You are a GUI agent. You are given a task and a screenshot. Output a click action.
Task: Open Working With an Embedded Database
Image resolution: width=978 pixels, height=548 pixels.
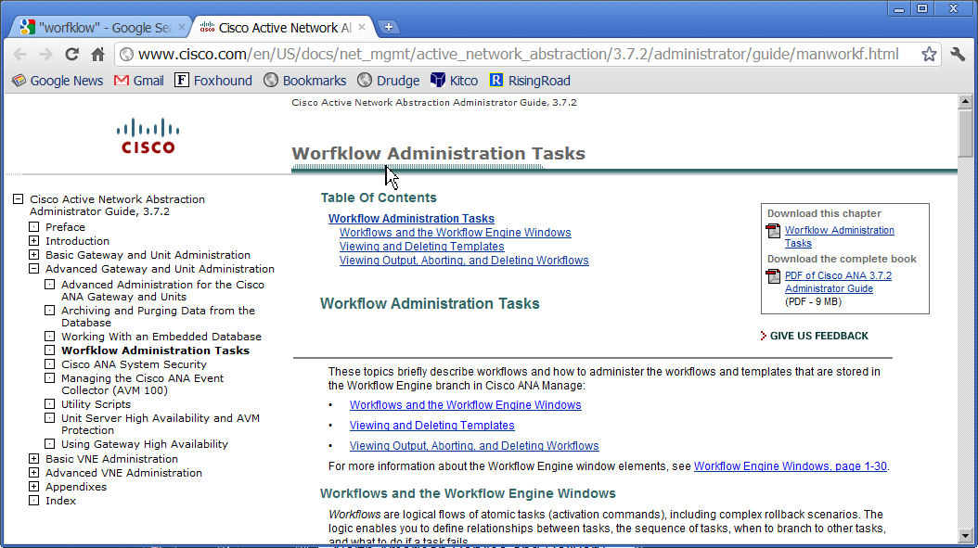point(161,337)
